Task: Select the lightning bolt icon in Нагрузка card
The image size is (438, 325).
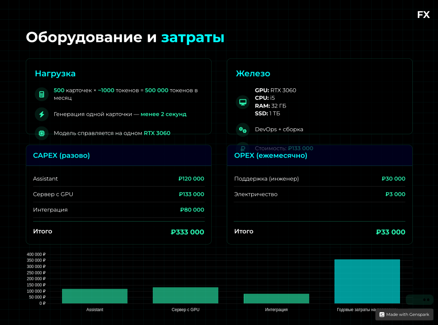Action: 41,114
